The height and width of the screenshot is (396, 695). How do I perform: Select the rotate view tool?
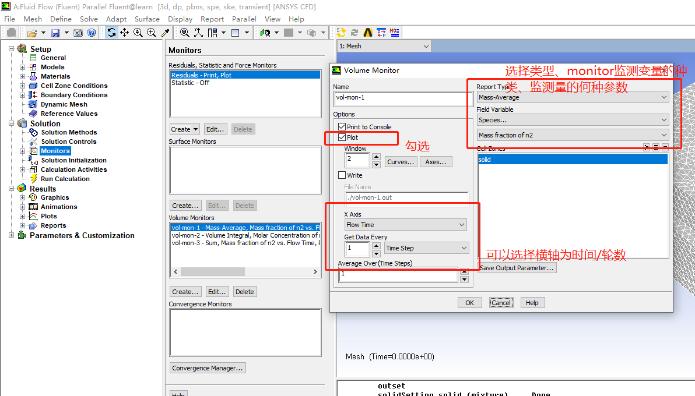[x=111, y=33]
